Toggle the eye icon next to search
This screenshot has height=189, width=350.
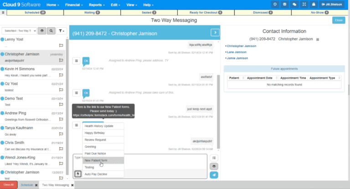(x=42, y=31)
